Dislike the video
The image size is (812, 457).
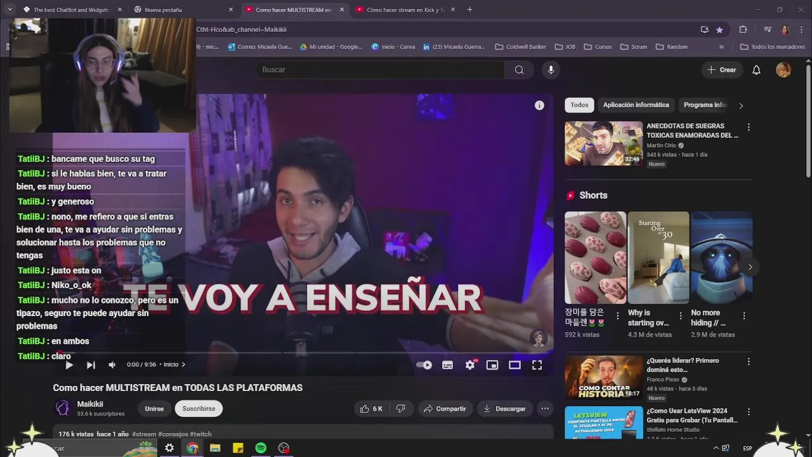(401, 409)
